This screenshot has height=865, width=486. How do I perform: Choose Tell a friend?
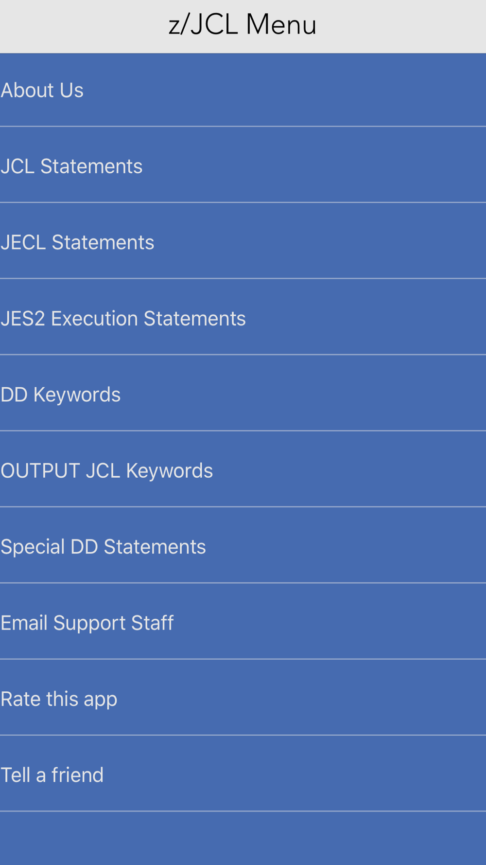[x=243, y=775]
